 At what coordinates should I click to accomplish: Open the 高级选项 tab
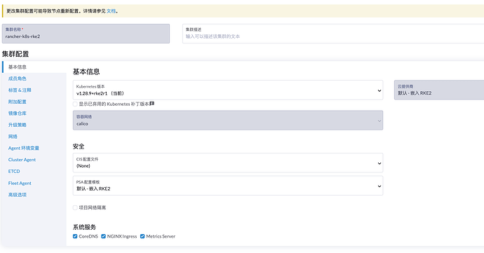pyautogui.click(x=18, y=195)
